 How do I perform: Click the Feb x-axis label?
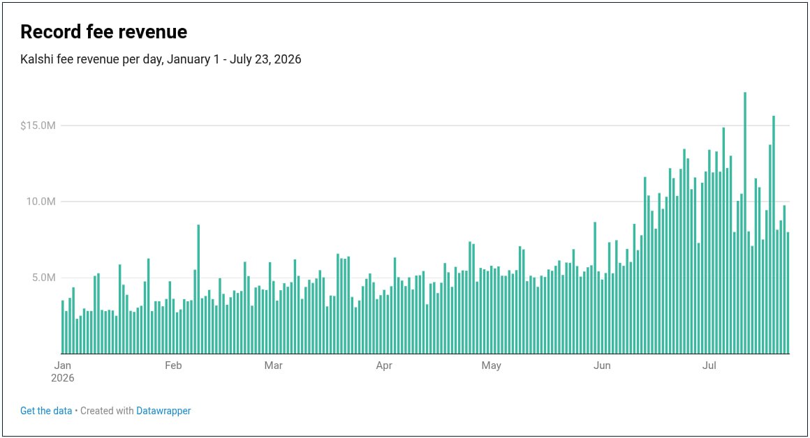173,365
